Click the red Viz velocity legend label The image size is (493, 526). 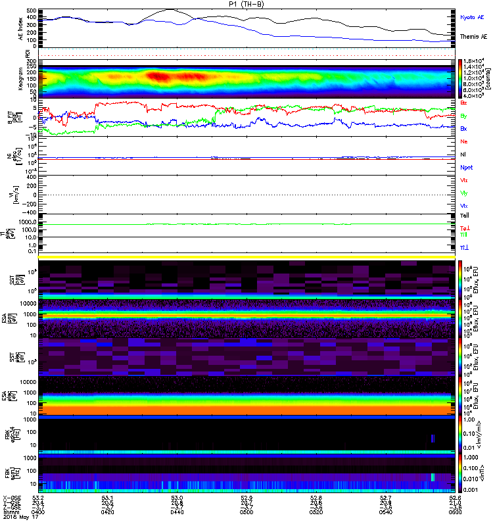pos(465,180)
